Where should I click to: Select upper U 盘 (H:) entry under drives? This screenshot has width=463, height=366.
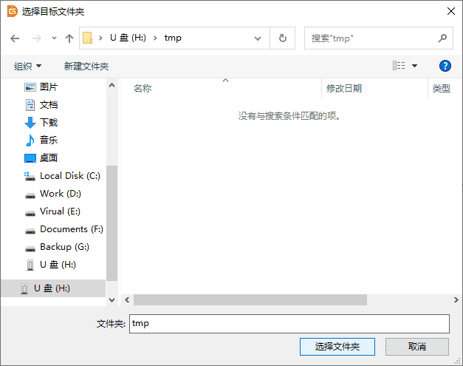click(x=58, y=265)
